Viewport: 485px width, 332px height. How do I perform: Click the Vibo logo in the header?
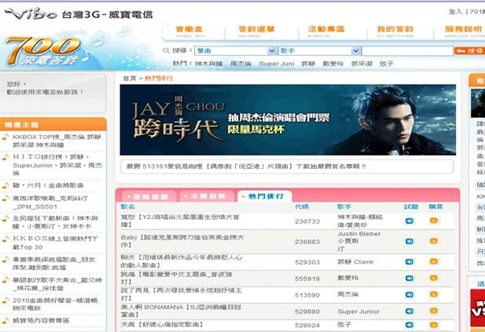[x=31, y=14]
